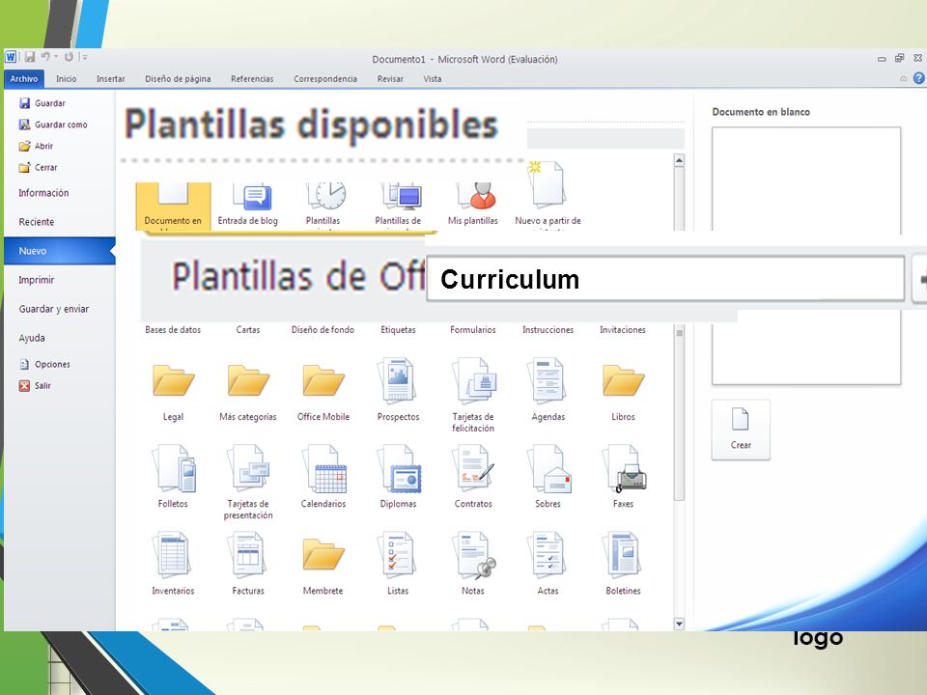Image resolution: width=927 pixels, height=695 pixels.
Task: Click the Save icon in quick access toolbar
Action: coord(30,57)
